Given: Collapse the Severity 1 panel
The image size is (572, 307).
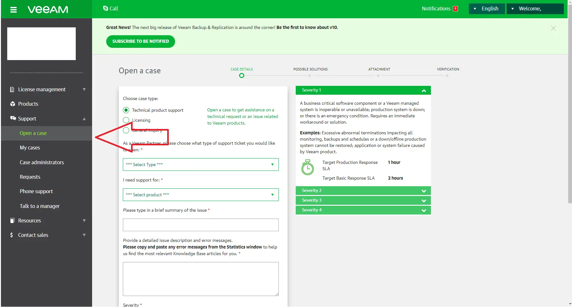Looking at the screenshot, I should coord(363,90).
